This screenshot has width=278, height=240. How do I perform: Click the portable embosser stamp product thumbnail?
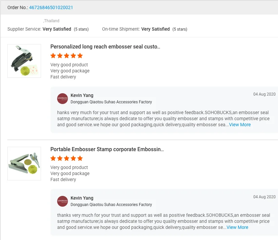pos(24,164)
